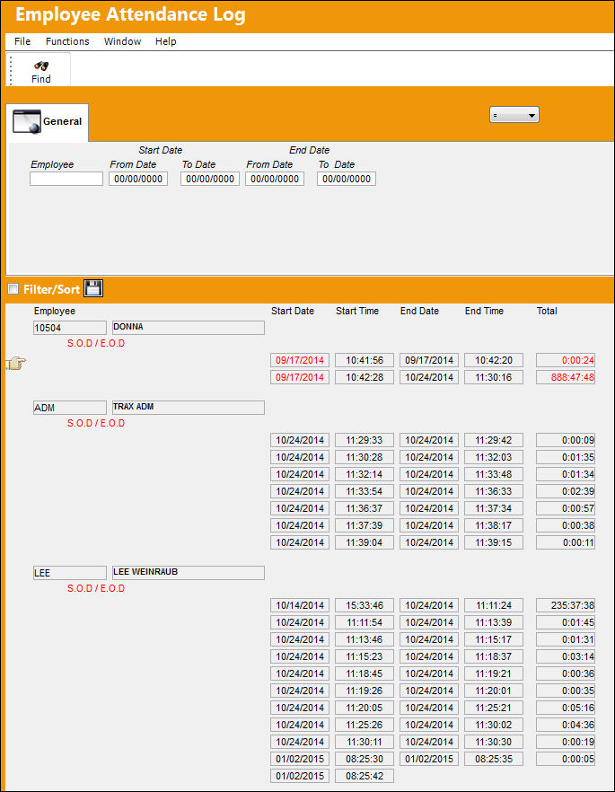Click total 0:05:16

[x=566, y=708]
